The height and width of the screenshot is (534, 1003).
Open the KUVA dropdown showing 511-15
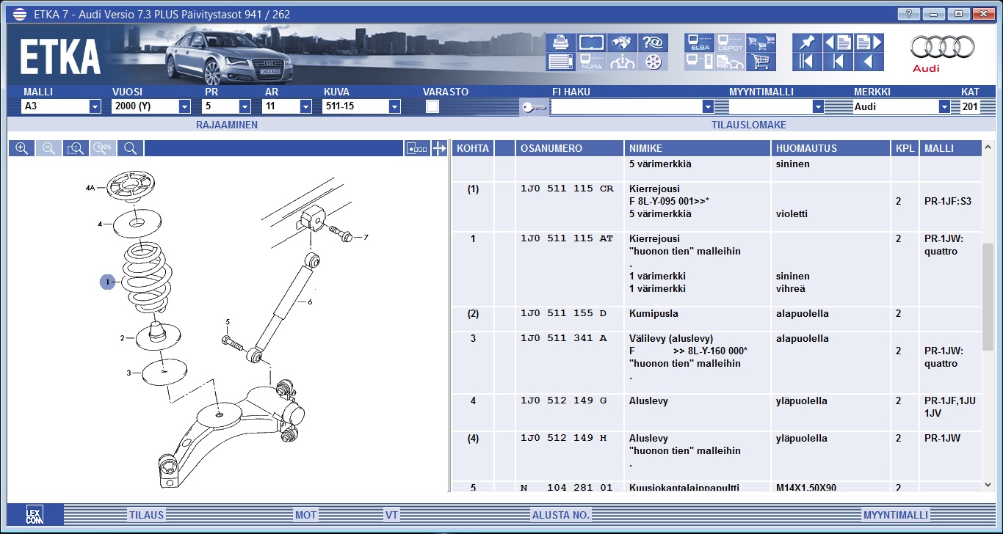coord(394,107)
